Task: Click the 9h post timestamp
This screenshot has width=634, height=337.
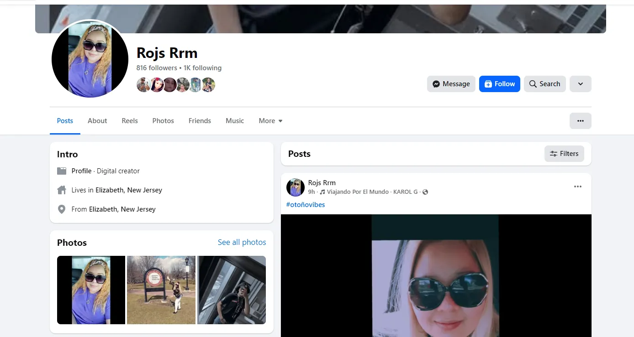Action: point(312,192)
